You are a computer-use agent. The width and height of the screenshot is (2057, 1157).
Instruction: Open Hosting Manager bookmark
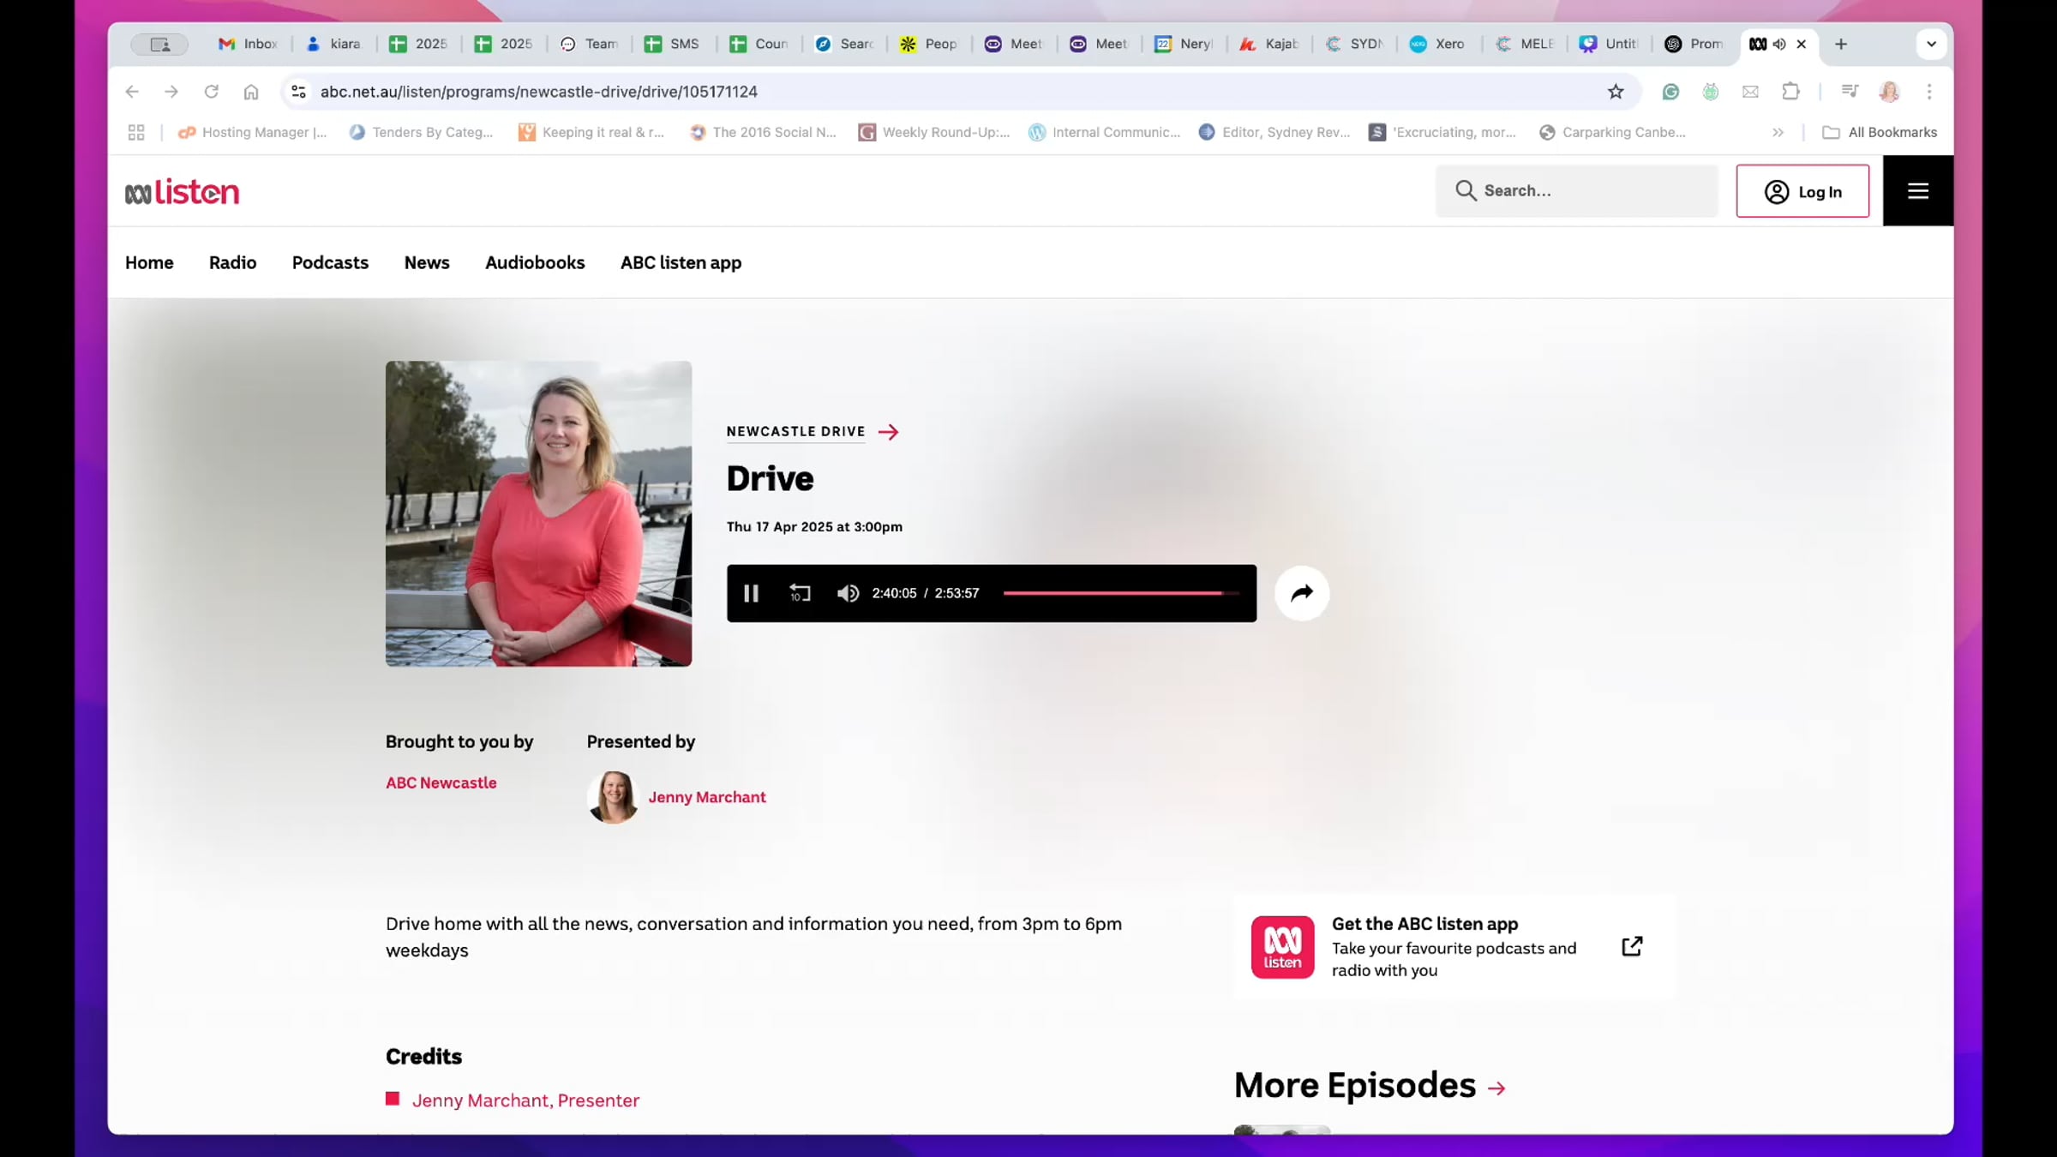(253, 132)
